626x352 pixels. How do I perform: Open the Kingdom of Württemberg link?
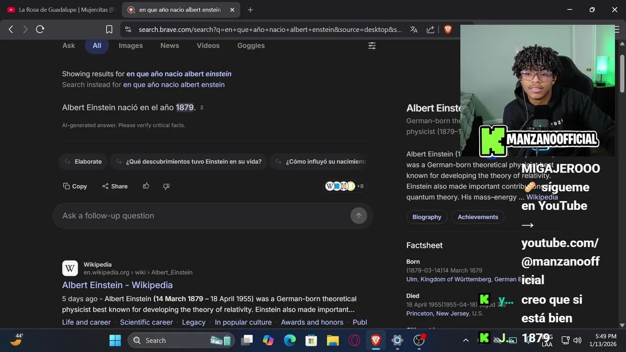point(456,279)
